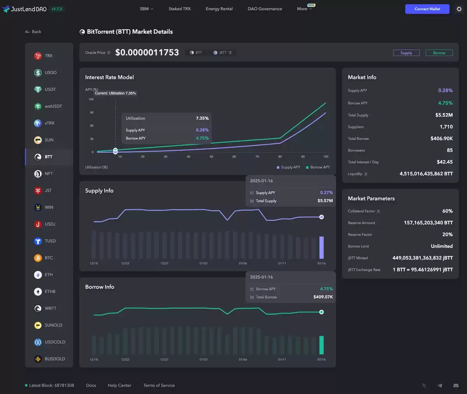This screenshot has width=467, height=394.
Task: Select the BUSDOLD token icon
Action: [38, 359]
